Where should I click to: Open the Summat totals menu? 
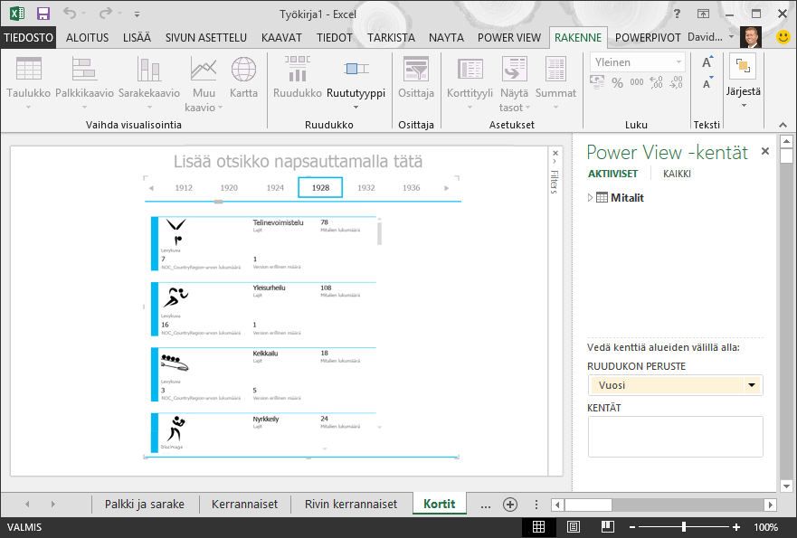(x=555, y=84)
